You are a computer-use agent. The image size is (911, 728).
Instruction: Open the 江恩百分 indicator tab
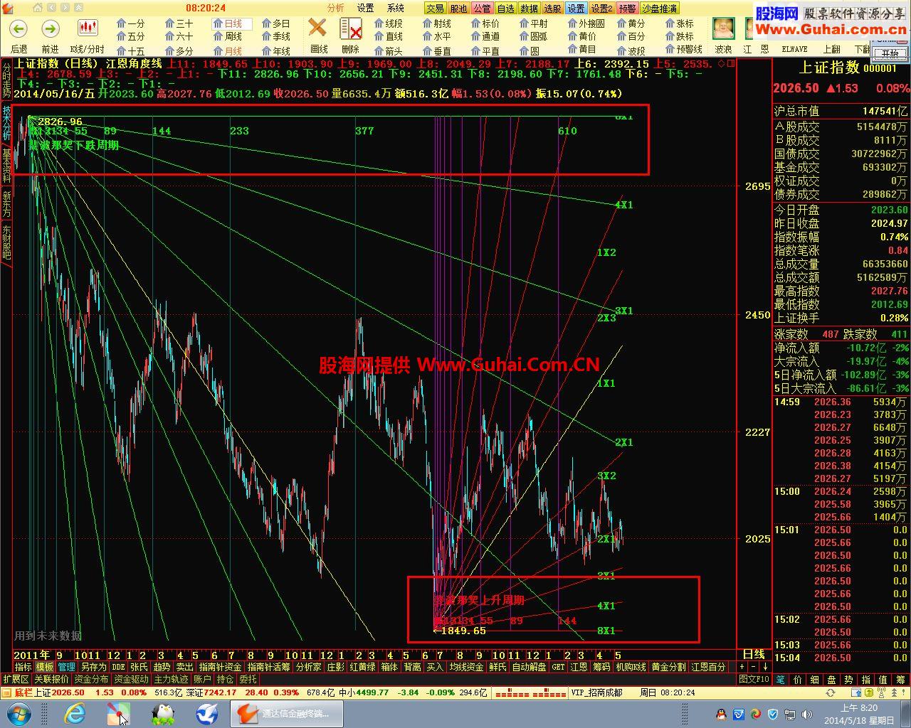point(708,667)
